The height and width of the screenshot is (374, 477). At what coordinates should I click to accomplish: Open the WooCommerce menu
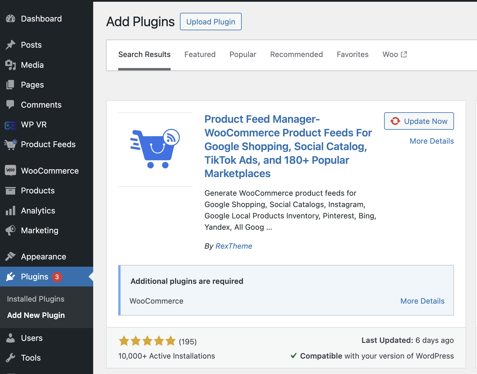[x=47, y=171]
